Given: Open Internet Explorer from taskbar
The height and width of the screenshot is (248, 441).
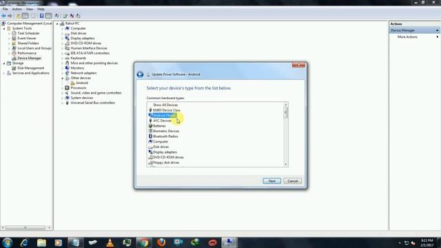Looking at the screenshot, I should [24, 242].
